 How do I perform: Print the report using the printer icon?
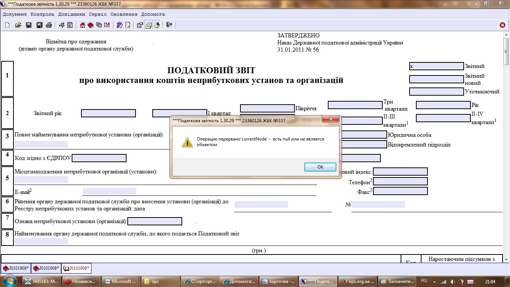point(49,25)
